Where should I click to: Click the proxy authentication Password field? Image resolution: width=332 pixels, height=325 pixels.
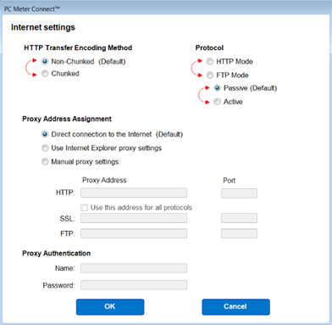[134, 285]
